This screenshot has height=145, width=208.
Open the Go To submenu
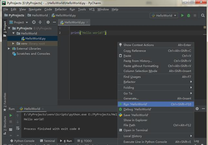(x=156, y=93)
